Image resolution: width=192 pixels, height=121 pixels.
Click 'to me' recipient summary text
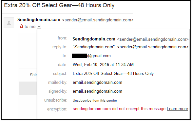(x=30, y=27)
